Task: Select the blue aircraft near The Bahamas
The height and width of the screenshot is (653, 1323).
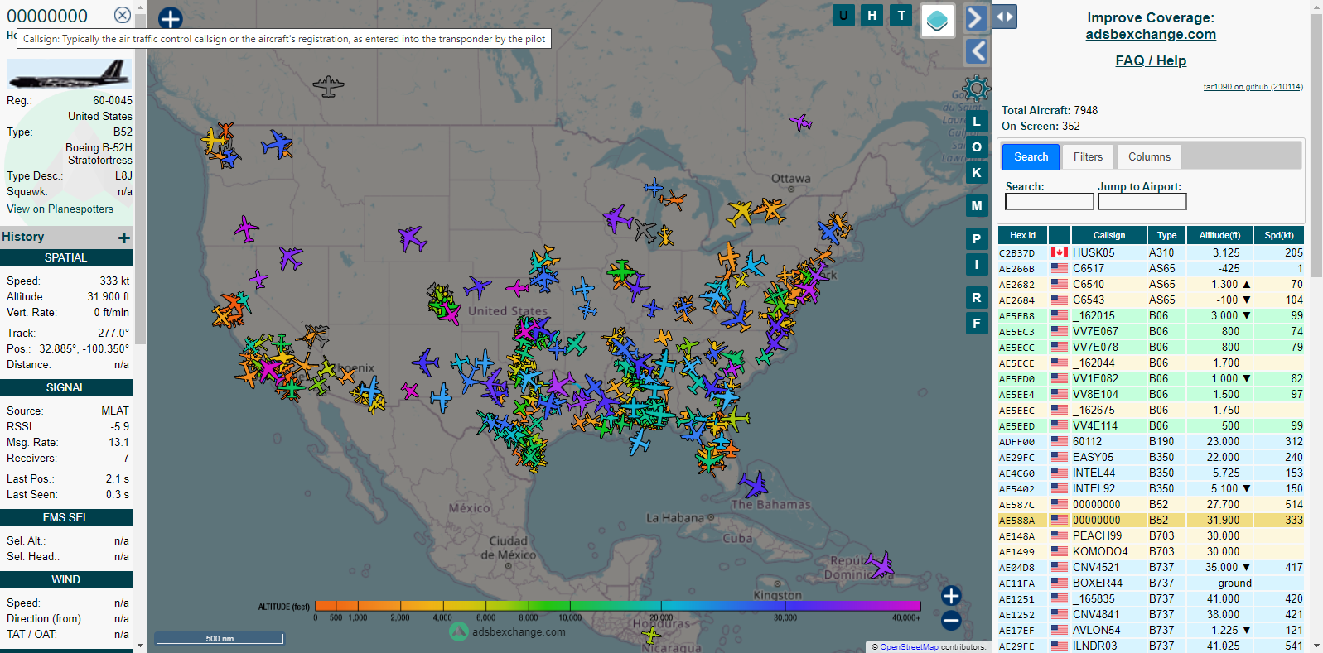Action: click(x=754, y=483)
